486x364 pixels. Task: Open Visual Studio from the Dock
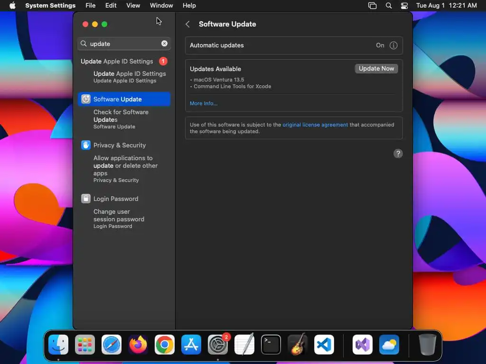click(x=363, y=345)
